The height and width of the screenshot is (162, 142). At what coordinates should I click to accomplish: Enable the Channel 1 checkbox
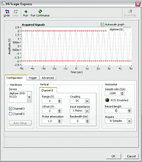tap(10, 114)
